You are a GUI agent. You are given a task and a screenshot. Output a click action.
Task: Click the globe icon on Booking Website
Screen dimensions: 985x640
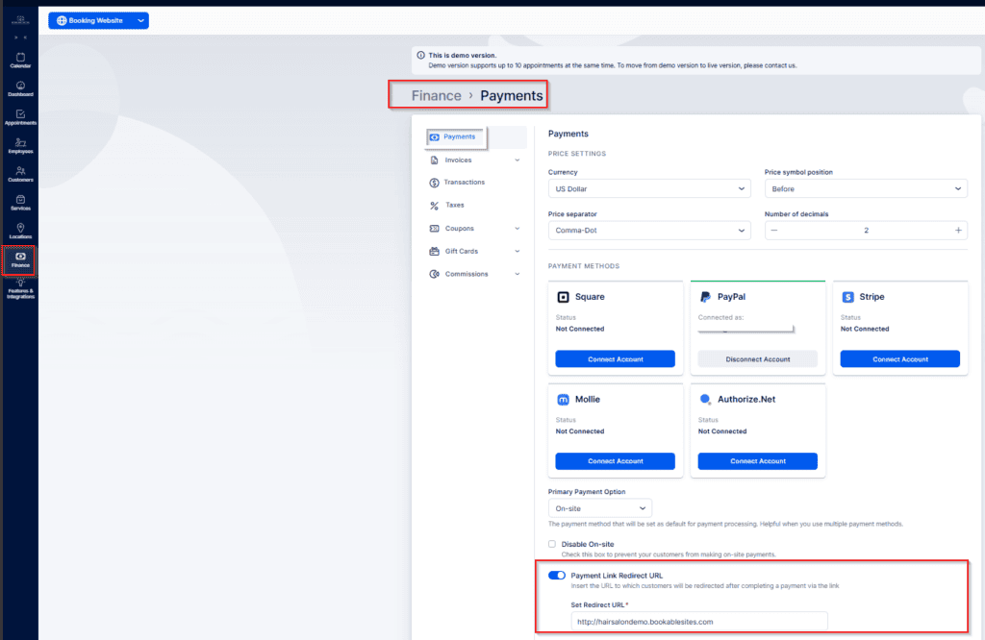click(62, 21)
